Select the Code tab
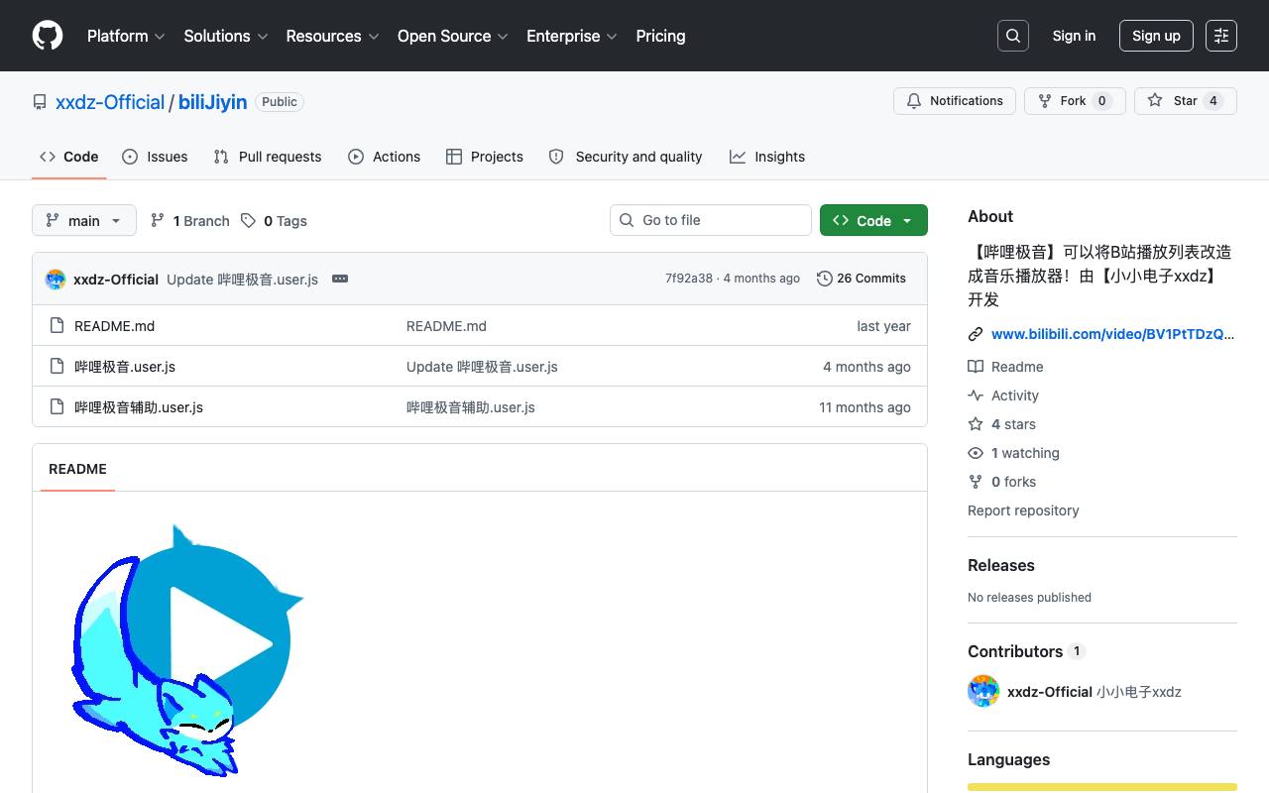The width and height of the screenshot is (1269, 793). point(69,157)
